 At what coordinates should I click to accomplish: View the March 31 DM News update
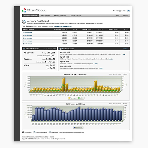101,68
